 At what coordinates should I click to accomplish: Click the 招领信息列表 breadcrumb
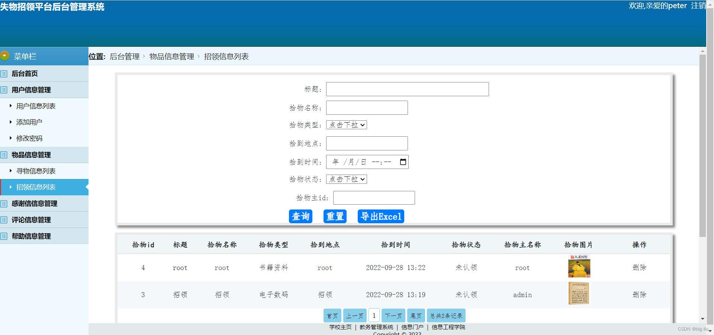(226, 56)
